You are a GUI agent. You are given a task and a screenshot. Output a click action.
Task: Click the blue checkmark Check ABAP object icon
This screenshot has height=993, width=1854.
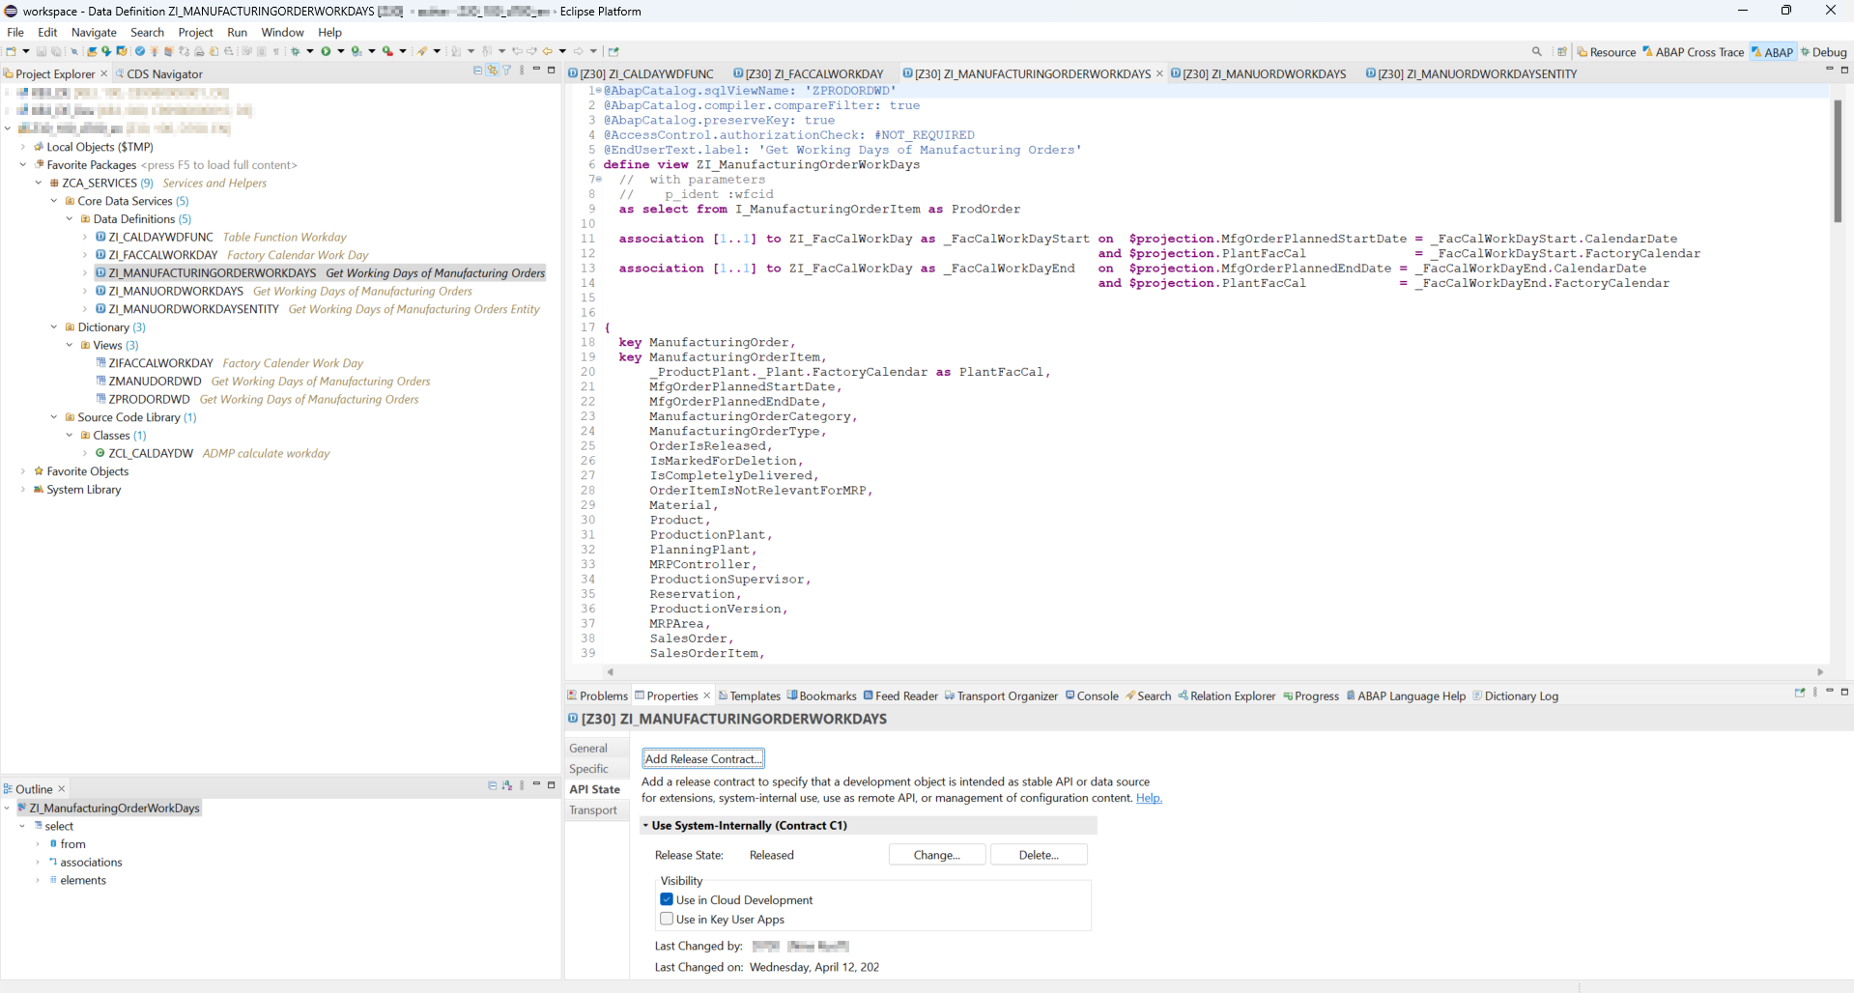[x=140, y=51]
